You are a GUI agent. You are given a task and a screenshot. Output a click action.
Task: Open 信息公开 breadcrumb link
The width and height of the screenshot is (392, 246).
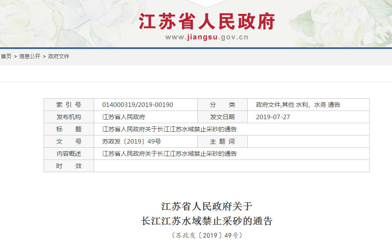(x=30, y=56)
